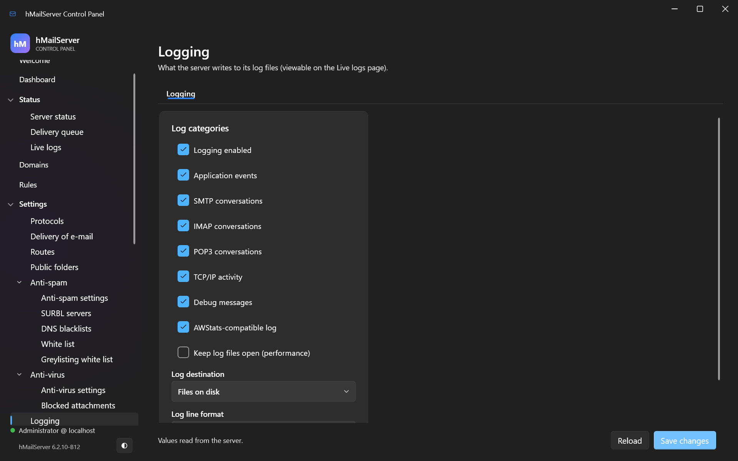Click the mail icon in title bar
The image size is (738, 461).
click(13, 14)
